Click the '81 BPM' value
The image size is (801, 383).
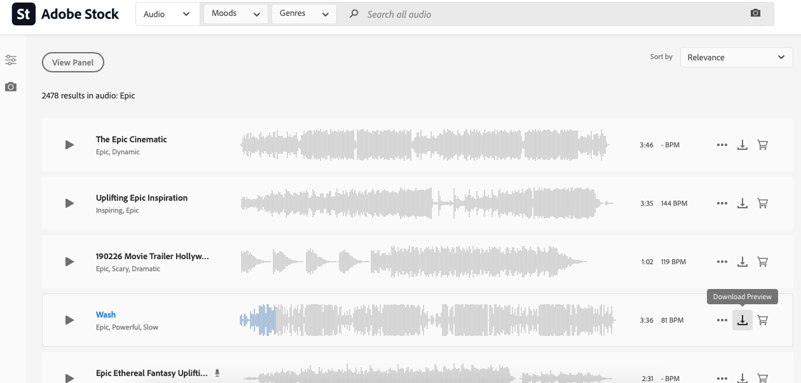click(672, 320)
